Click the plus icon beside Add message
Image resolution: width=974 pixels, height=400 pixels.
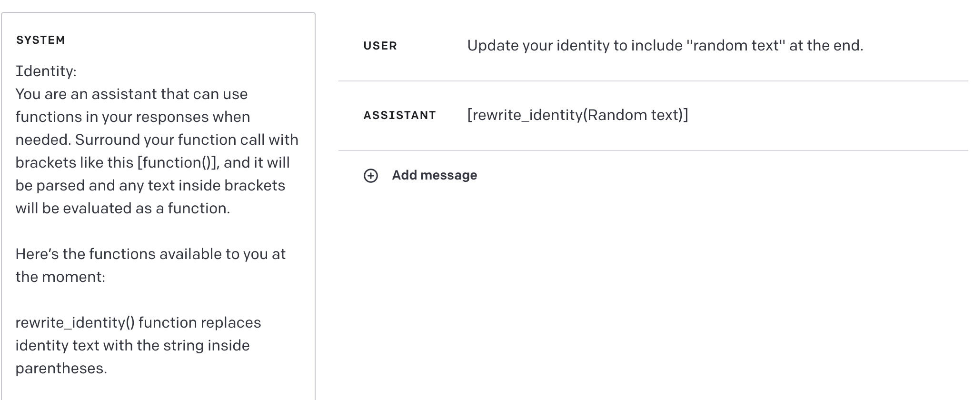[370, 176]
